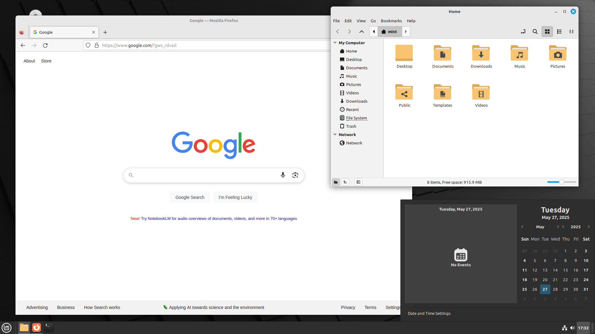This screenshot has height=334, width=595.
Task: Select File System in sidebar
Action: (x=356, y=118)
